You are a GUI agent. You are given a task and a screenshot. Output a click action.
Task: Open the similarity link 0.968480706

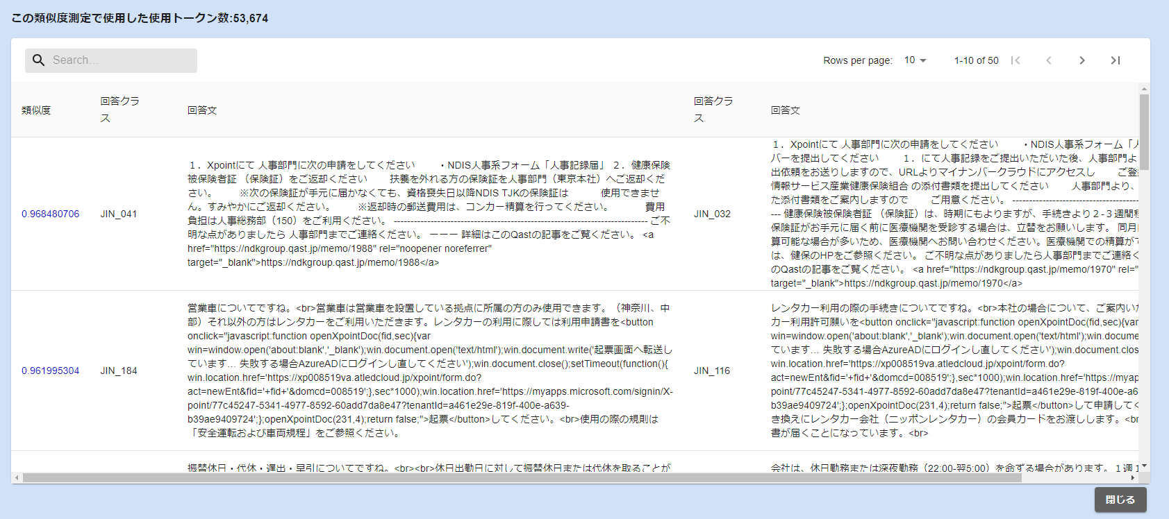[50, 214]
